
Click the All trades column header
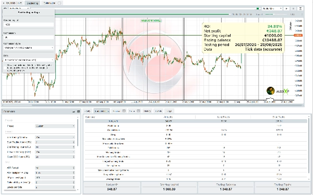pyautogui.click(x=168, y=117)
